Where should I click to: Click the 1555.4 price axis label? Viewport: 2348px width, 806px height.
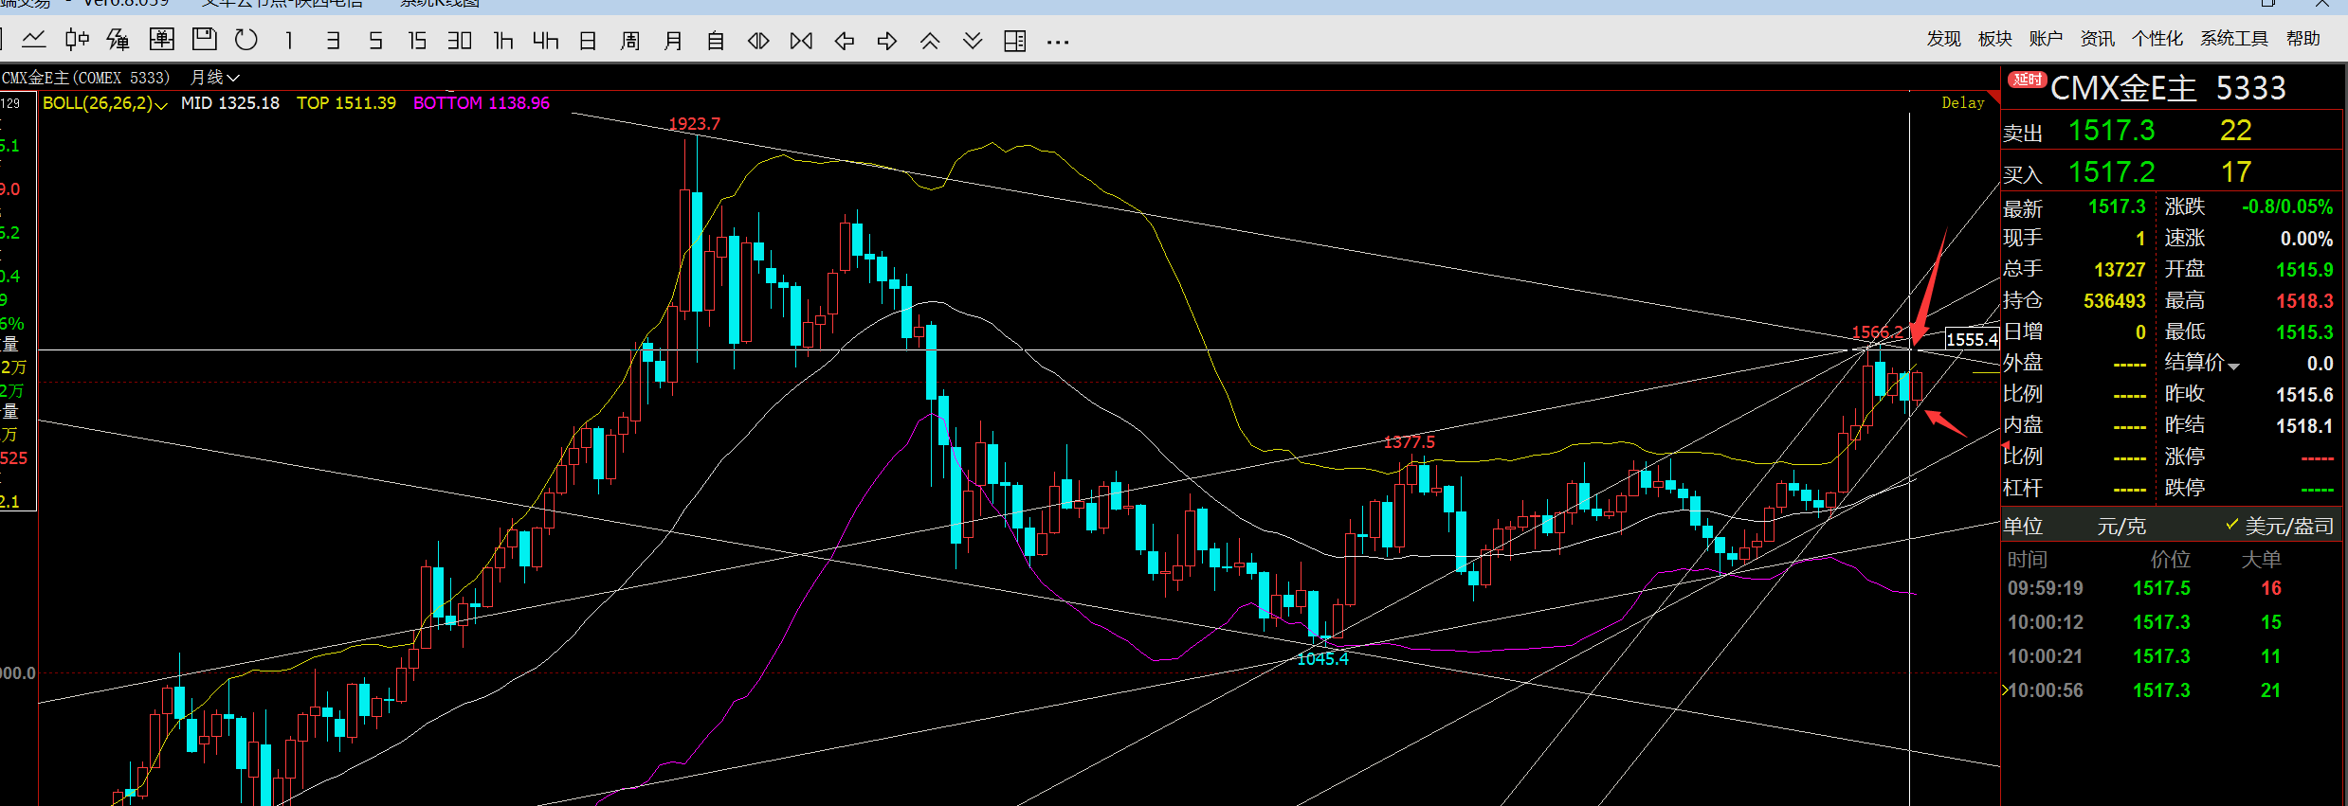1972,339
